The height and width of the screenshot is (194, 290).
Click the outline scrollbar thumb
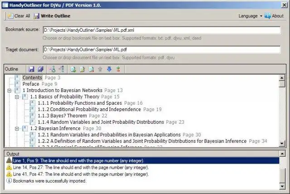pos(282,84)
